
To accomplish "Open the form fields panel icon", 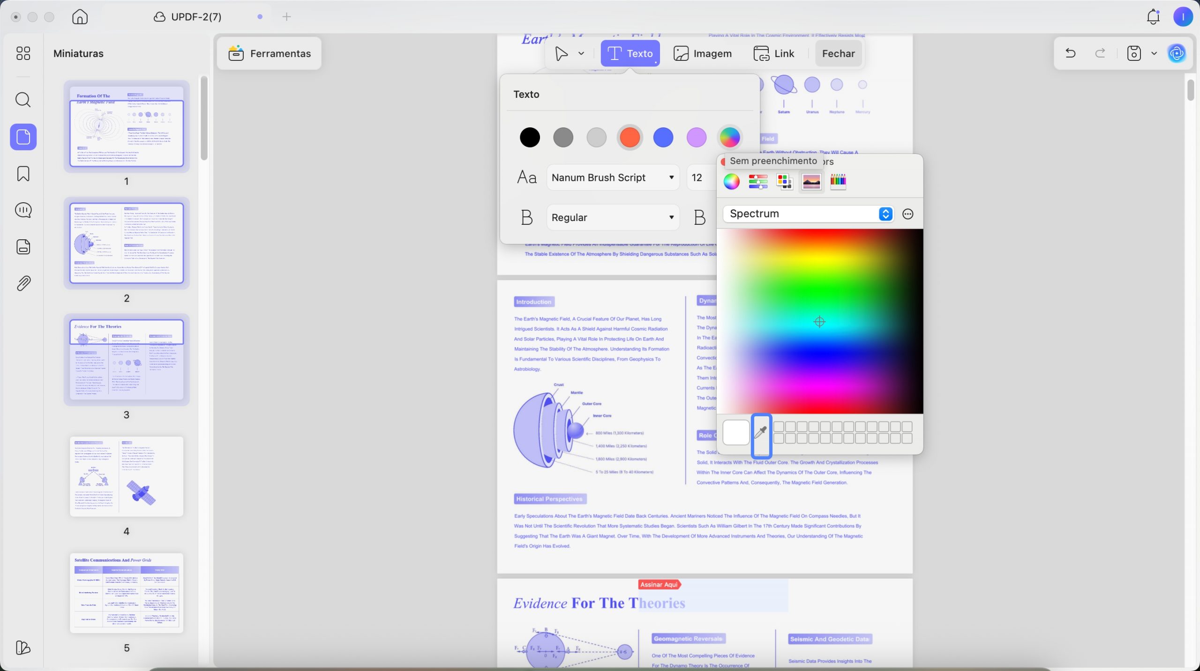I will [23, 247].
